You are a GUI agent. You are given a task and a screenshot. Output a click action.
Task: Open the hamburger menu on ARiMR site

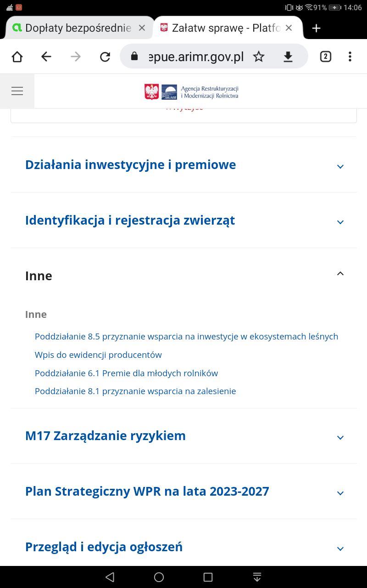point(17,91)
